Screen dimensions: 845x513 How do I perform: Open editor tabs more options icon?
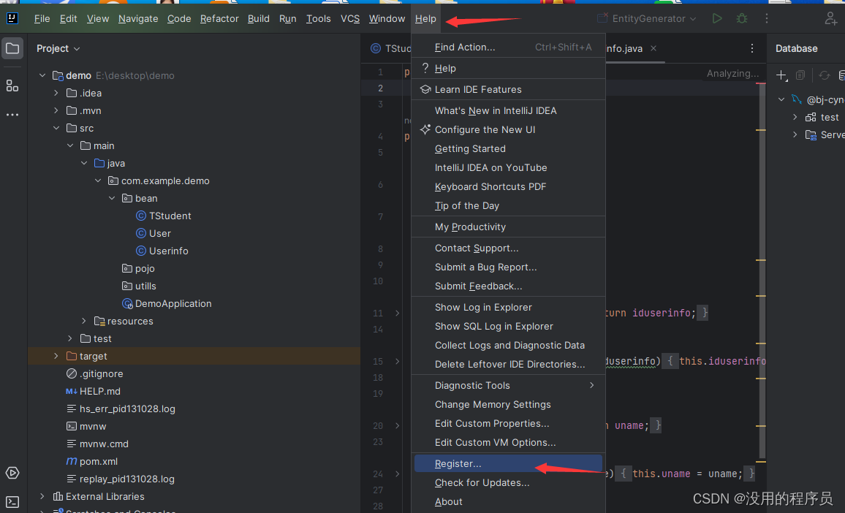[x=752, y=48]
